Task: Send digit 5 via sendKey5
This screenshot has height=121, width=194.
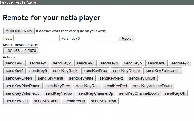Action: coord(133,63)
